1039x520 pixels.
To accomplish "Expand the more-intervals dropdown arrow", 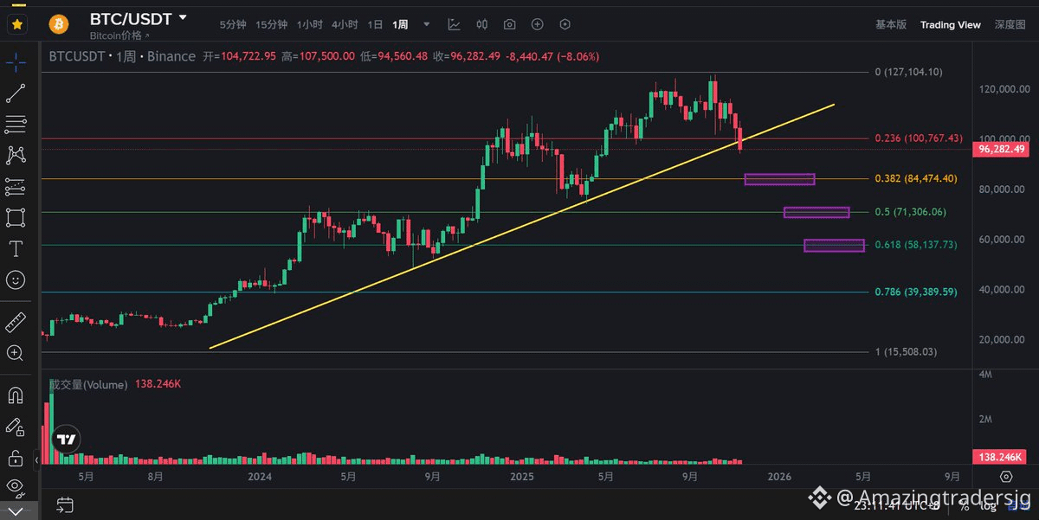I will (x=426, y=24).
